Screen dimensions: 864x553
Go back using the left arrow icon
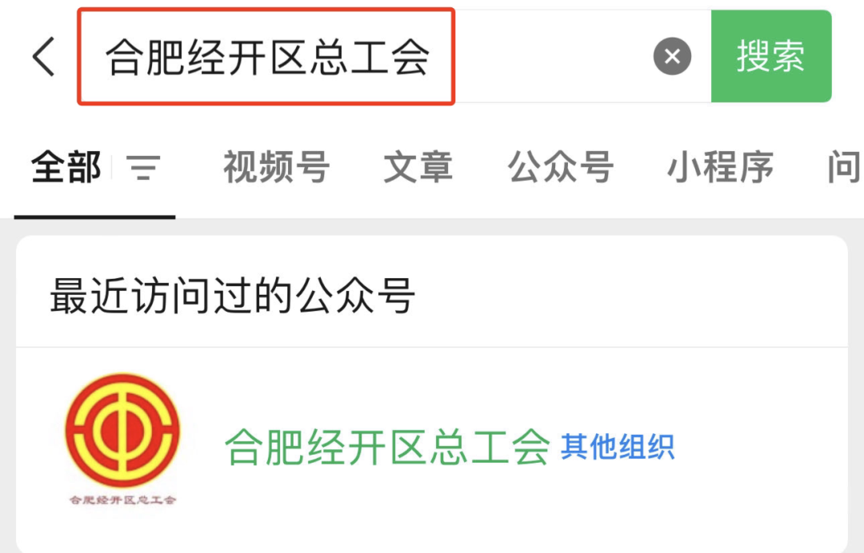[x=43, y=56]
